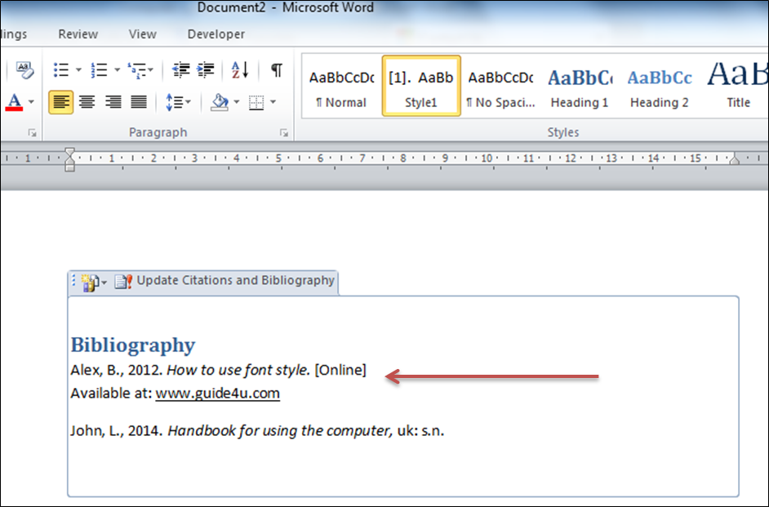Viewport: 769px width, 507px height.
Task: Toggle Align Text Right
Action: point(113,102)
